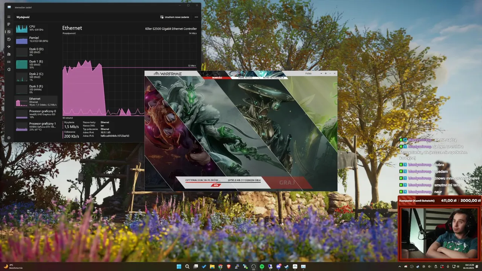This screenshot has width=482, height=271.
Task: Select CPU performance graph entry
Action: [x=36, y=28]
